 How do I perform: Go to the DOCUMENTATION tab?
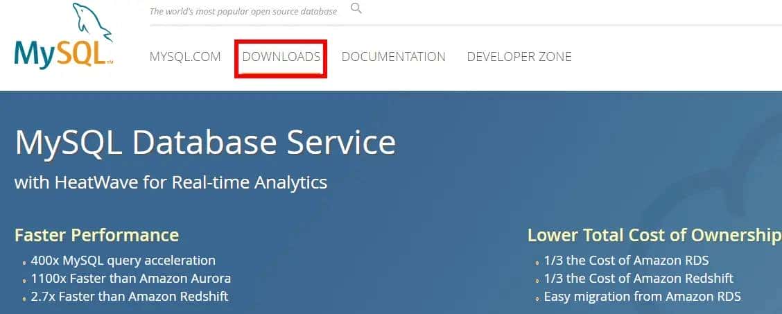click(394, 57)
